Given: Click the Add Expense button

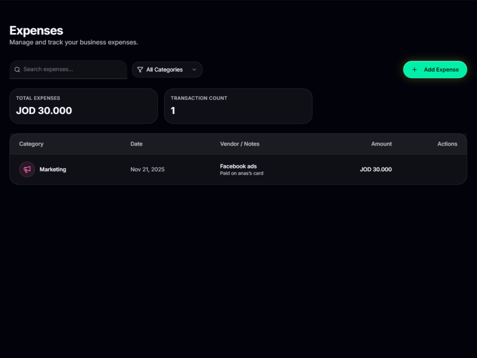Looking at the screenshot, I should pos(435,70).
